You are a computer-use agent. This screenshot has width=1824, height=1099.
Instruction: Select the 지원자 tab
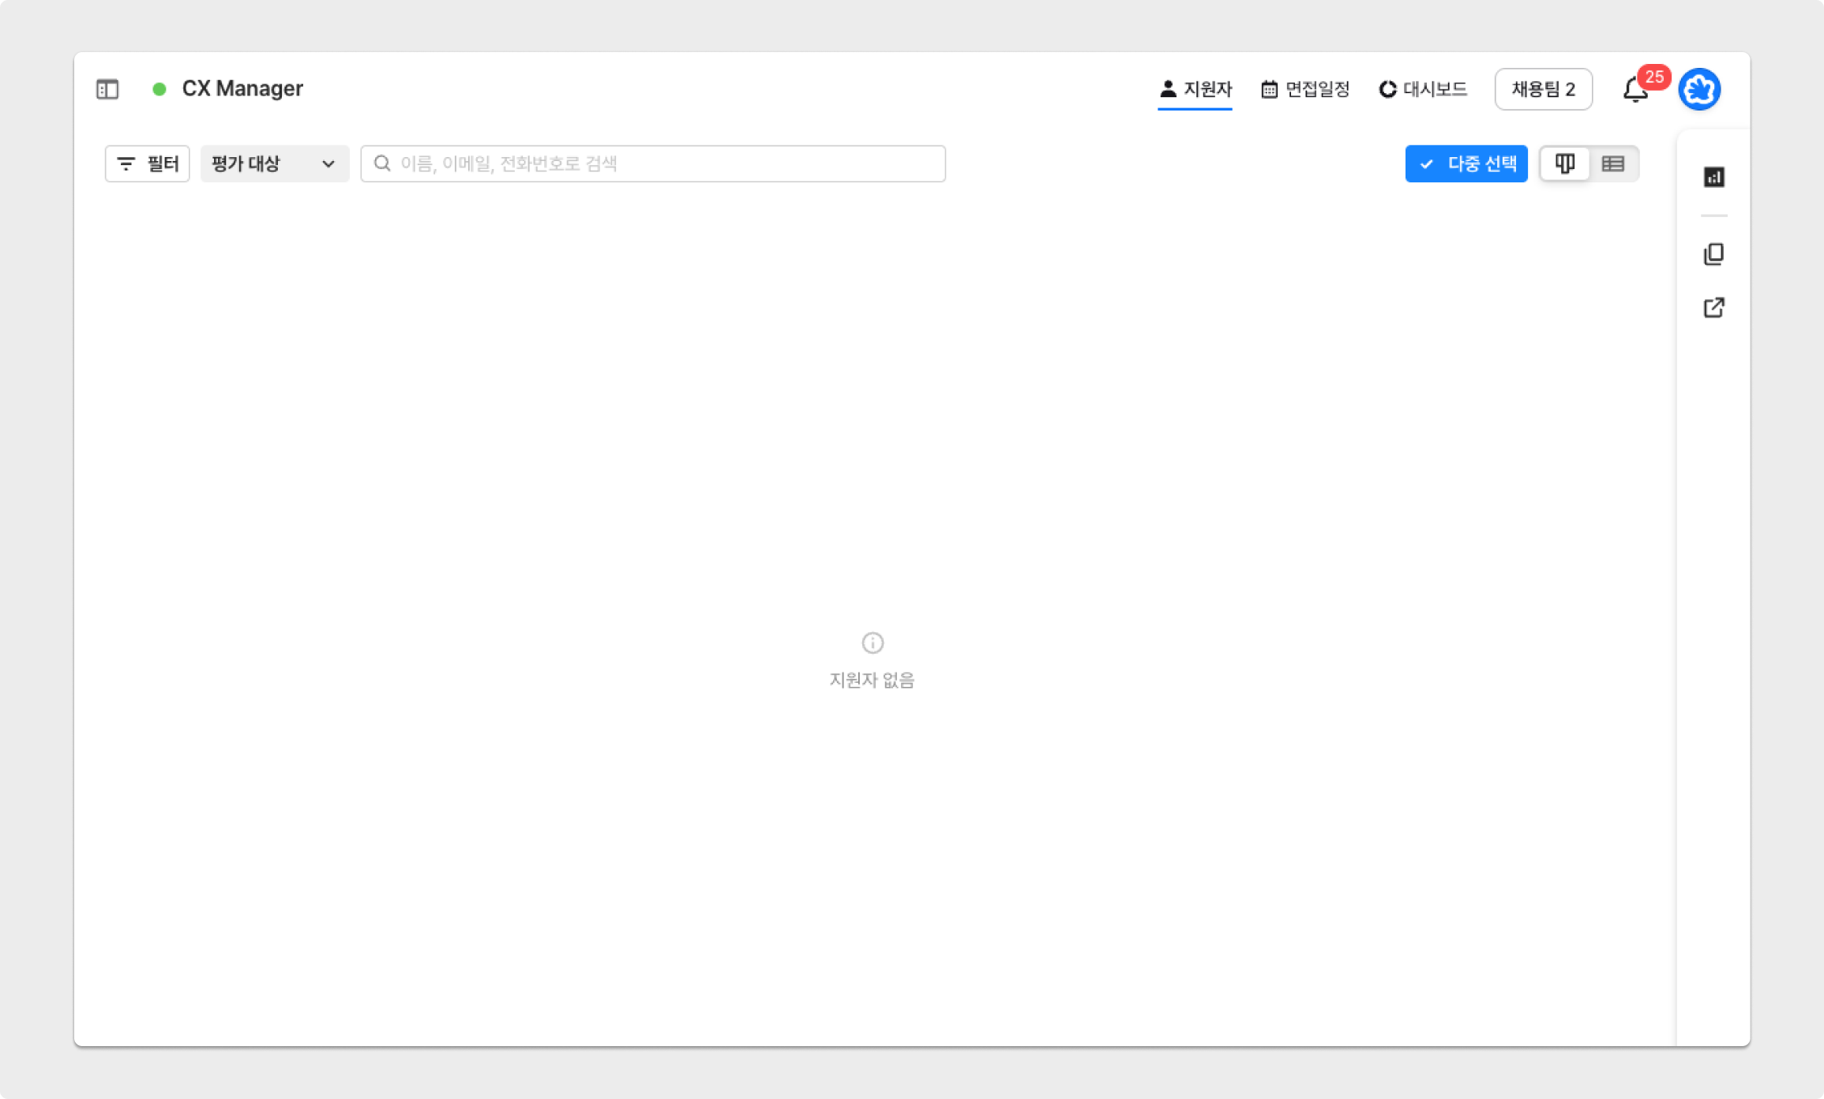click(x=1195, y=89)
